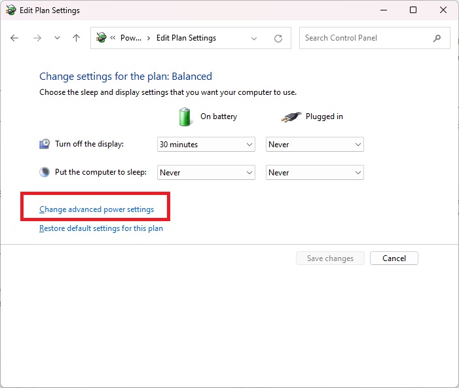Click the 'Change settings for the plan: Balanced' heading

coord(126,77)
